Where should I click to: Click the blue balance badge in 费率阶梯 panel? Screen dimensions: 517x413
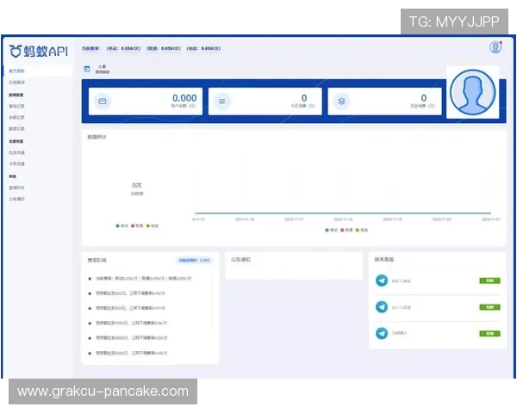[x=194, y=260]
